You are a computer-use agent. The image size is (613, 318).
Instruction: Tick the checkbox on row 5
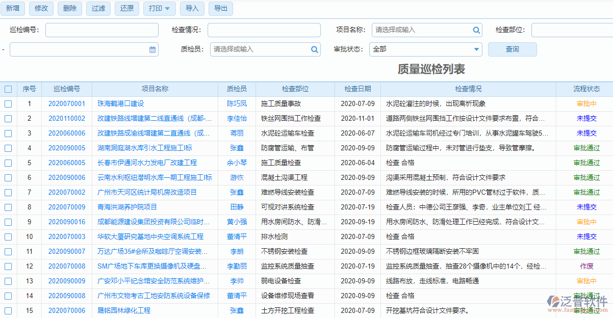coord(8,163)
